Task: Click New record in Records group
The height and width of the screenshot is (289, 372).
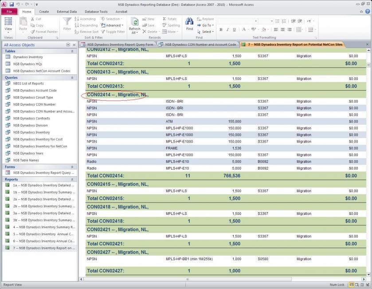Action: pyautogui.click(x=148, y=19)
